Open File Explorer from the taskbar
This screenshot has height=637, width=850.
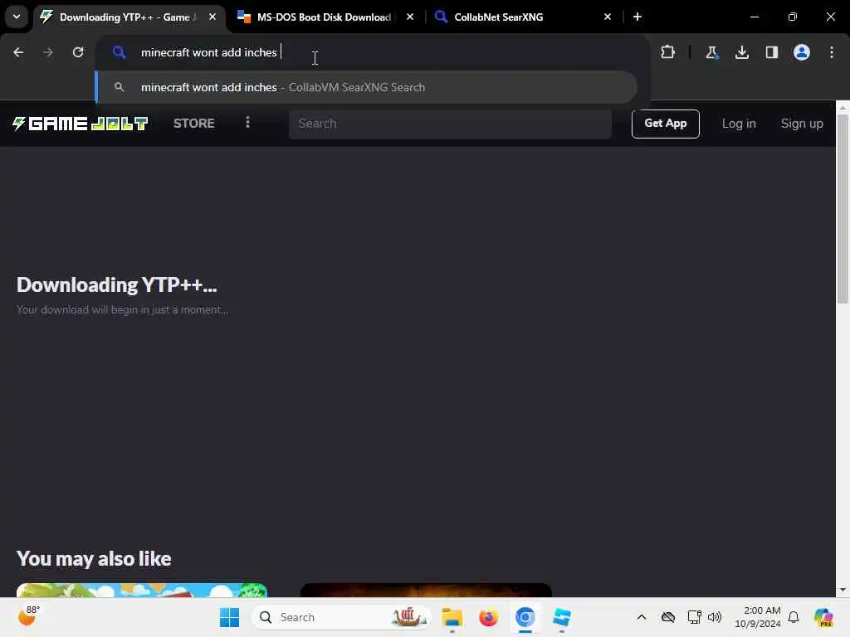coord(452,617)
